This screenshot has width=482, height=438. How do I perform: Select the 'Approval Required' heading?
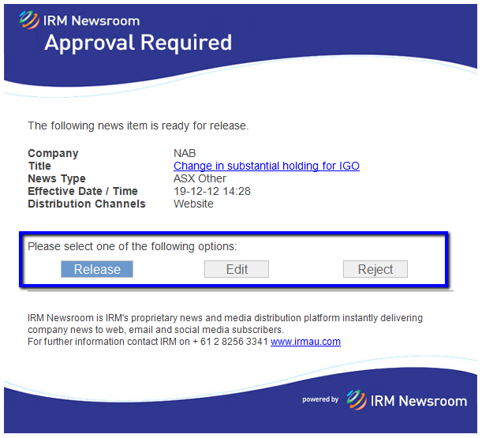138,43
